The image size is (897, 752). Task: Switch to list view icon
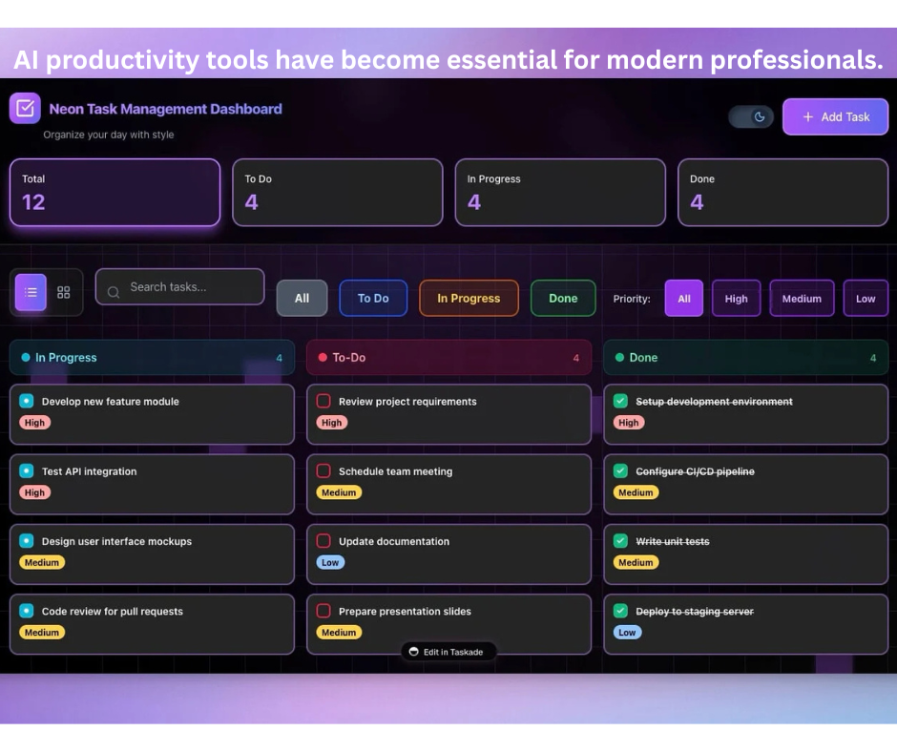[31, 292]
